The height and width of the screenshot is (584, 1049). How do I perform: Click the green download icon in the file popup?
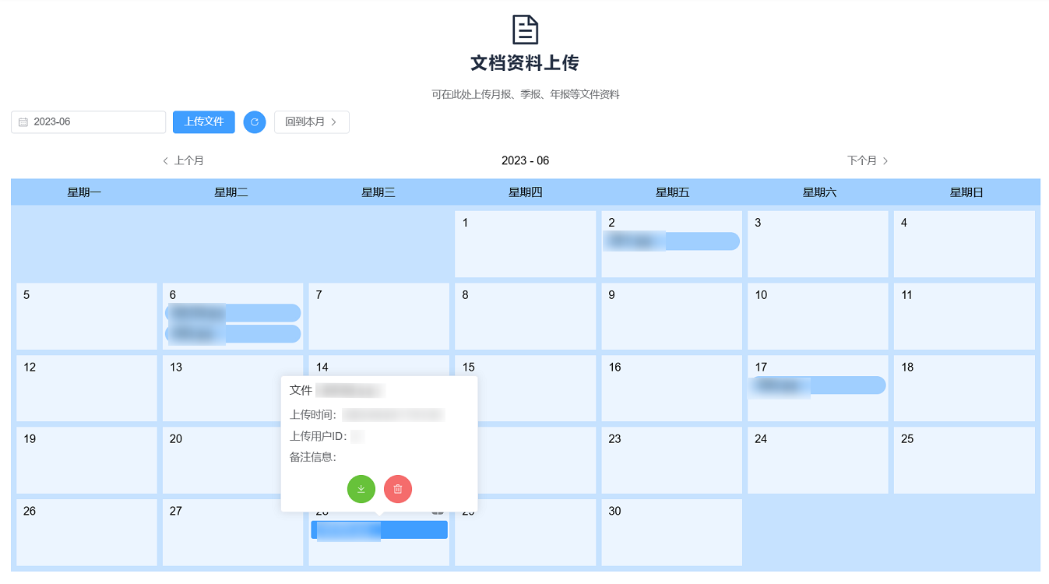(x=361, y=489)
